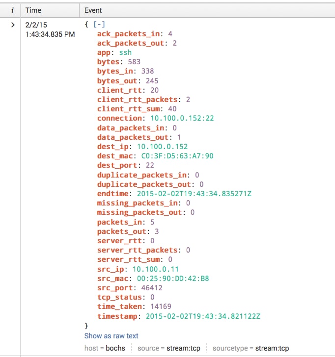Image resolution: width=335 pixels, height=357 pixels.
Task: Open the Show as raw text link
Action: (112, 336)
